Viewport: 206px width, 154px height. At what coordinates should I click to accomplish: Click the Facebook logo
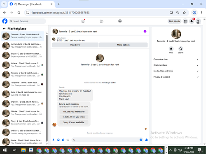pos(5,21)
